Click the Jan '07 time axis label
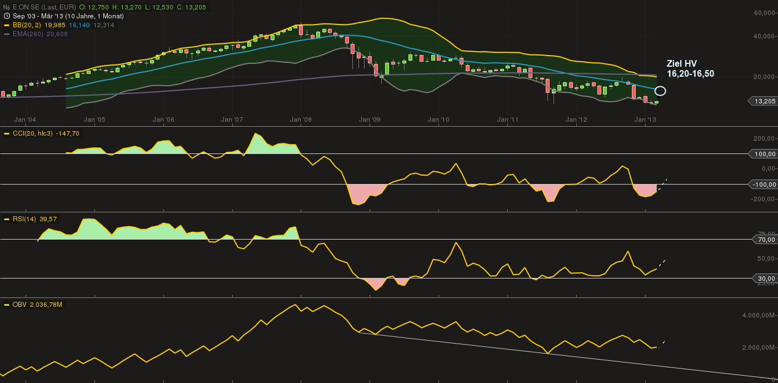The height and width of the screenshot is (383, 778). (232, 120)
